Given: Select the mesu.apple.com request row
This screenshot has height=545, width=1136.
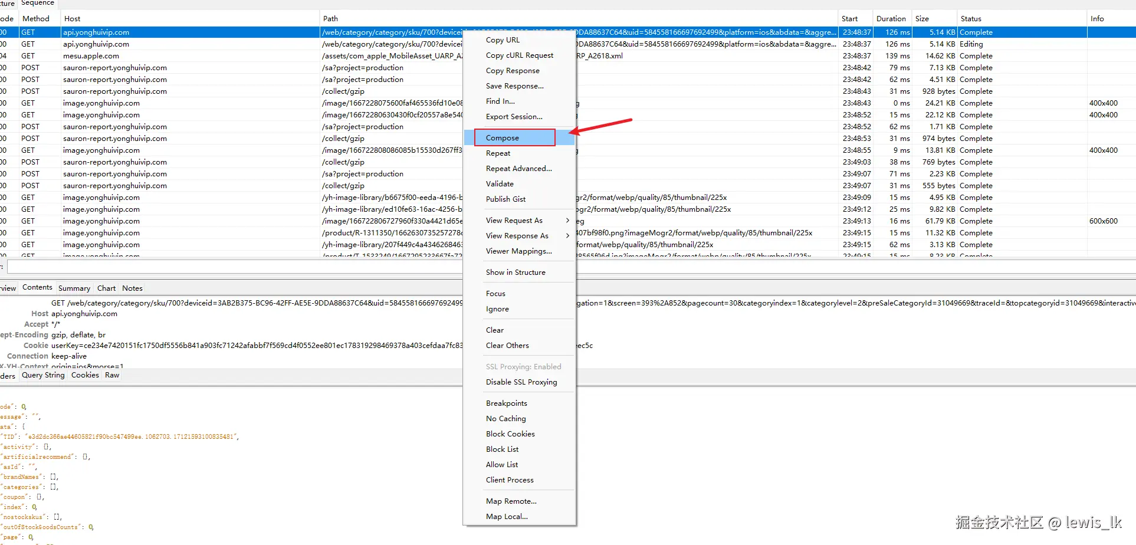Looking at the screenshot, I should click(568, 56).
